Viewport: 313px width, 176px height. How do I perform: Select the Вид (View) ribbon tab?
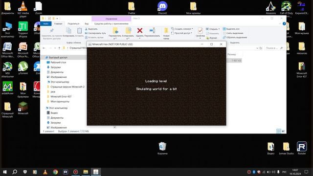87,24
